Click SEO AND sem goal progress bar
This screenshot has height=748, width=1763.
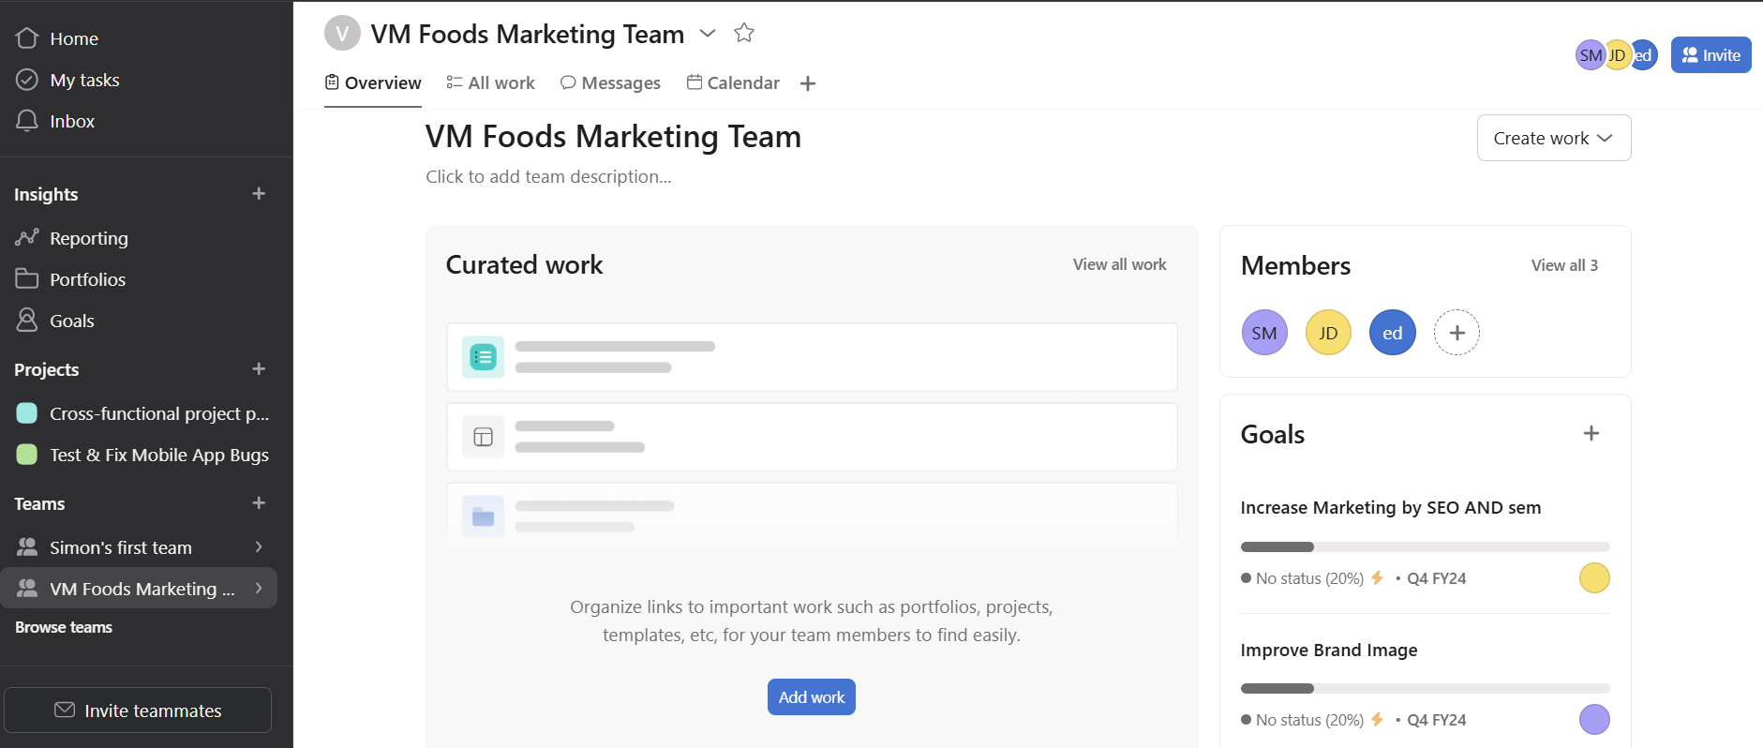point(1425,546)
